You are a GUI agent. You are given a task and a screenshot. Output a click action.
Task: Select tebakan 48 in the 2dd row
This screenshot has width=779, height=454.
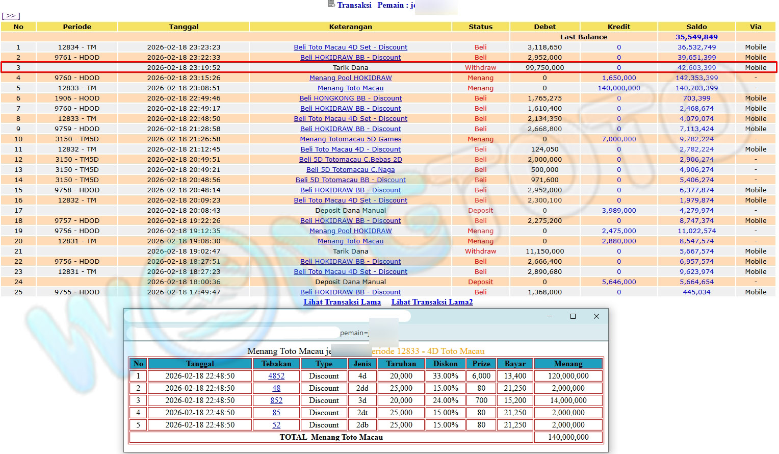click(x=276, y=388)
